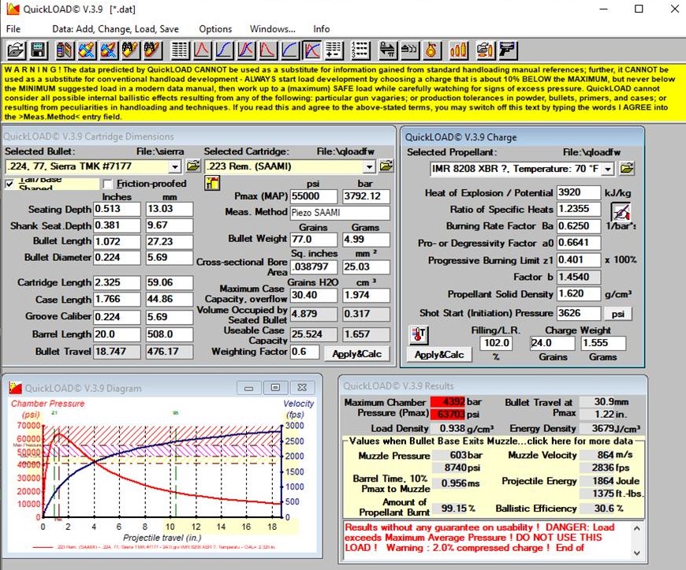
Task: Click the Filling/L.R. percent field
Action: 496,343
